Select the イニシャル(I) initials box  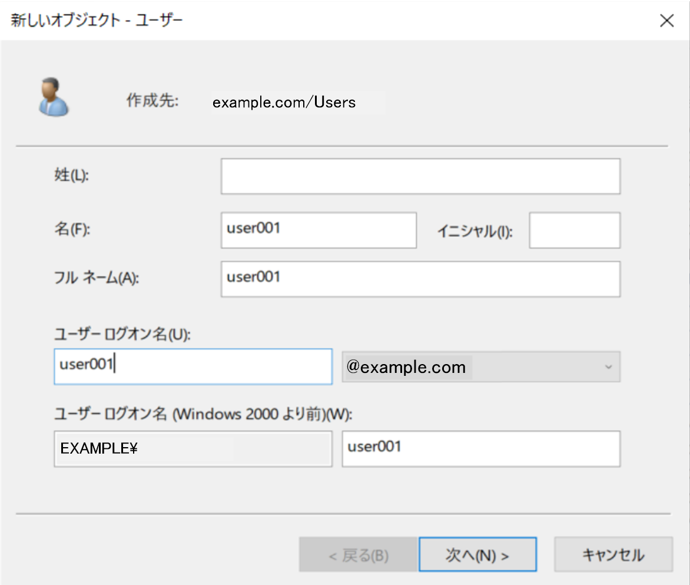tap(574, 230)
